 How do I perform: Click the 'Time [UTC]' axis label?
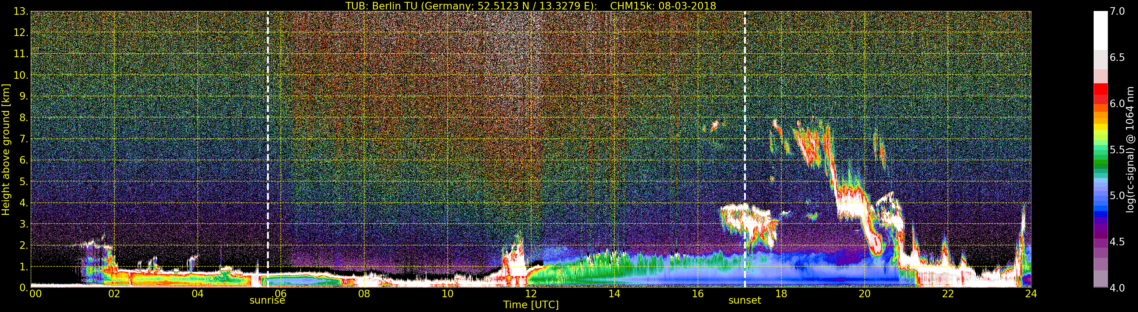pyautogui.click(x=531, y=304)
